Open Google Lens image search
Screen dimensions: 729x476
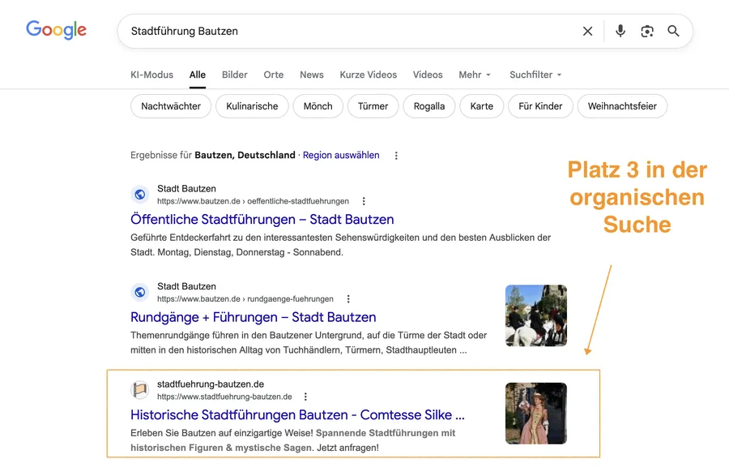(646, 31)
